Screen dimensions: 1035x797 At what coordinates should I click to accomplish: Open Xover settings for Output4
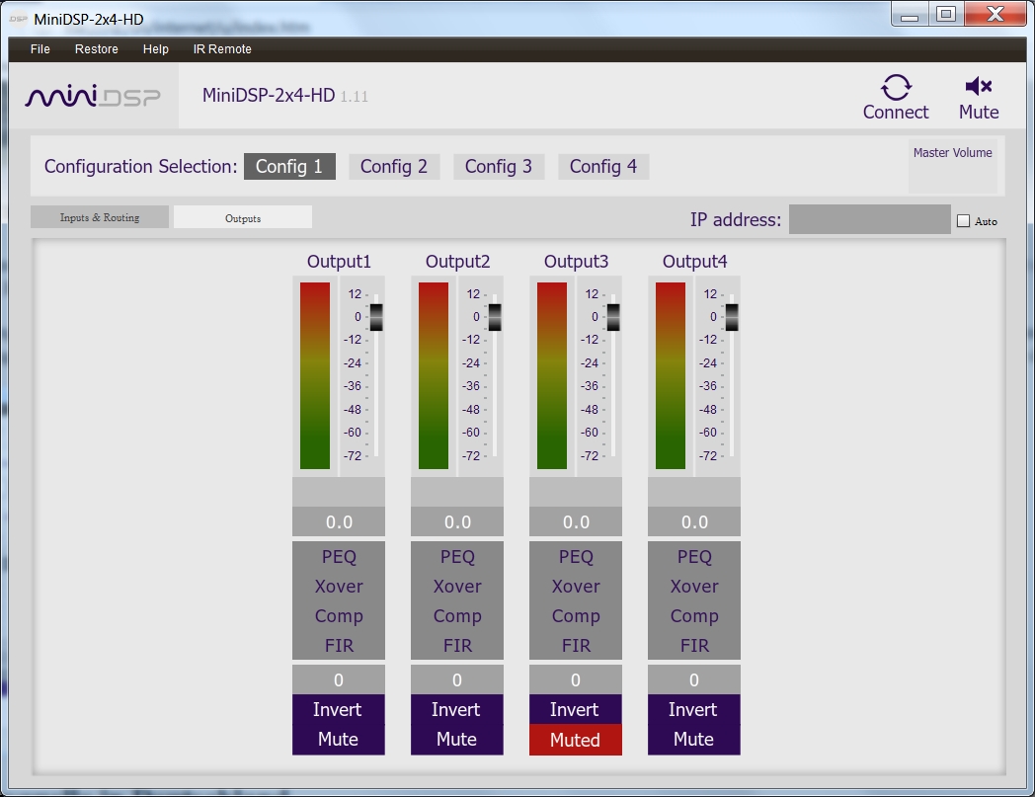(x=693, y=587)
